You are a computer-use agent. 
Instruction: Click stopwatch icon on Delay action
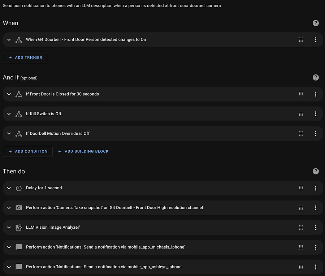[x=19, y=188]
